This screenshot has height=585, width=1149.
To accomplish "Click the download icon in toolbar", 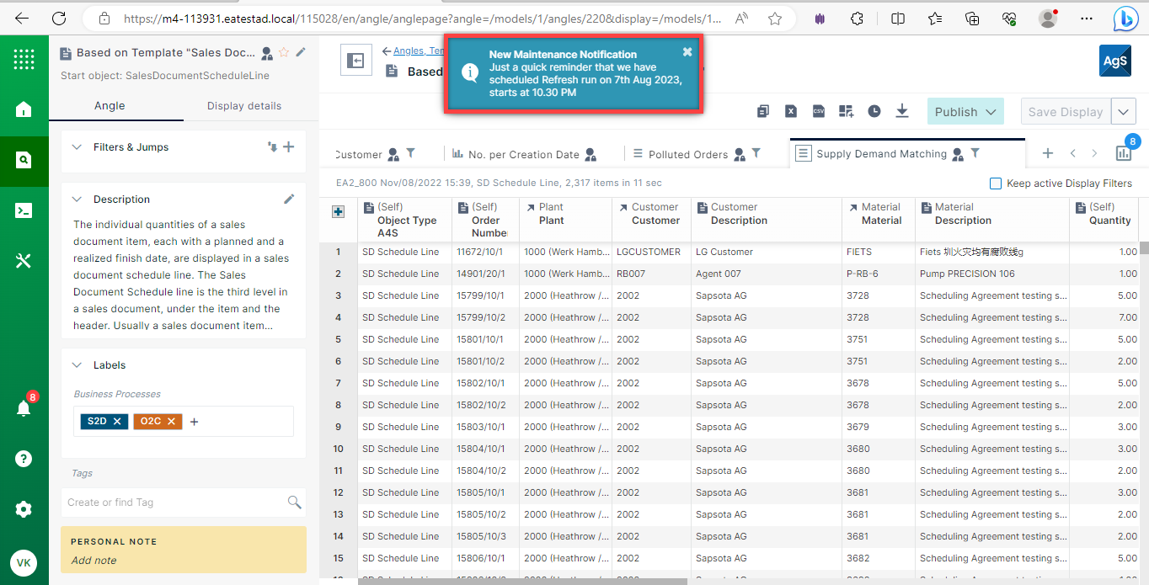I will [x=902, y=111].
